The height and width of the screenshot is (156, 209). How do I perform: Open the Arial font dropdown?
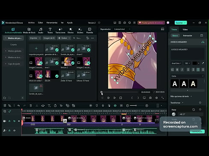[x=176, y=63]
